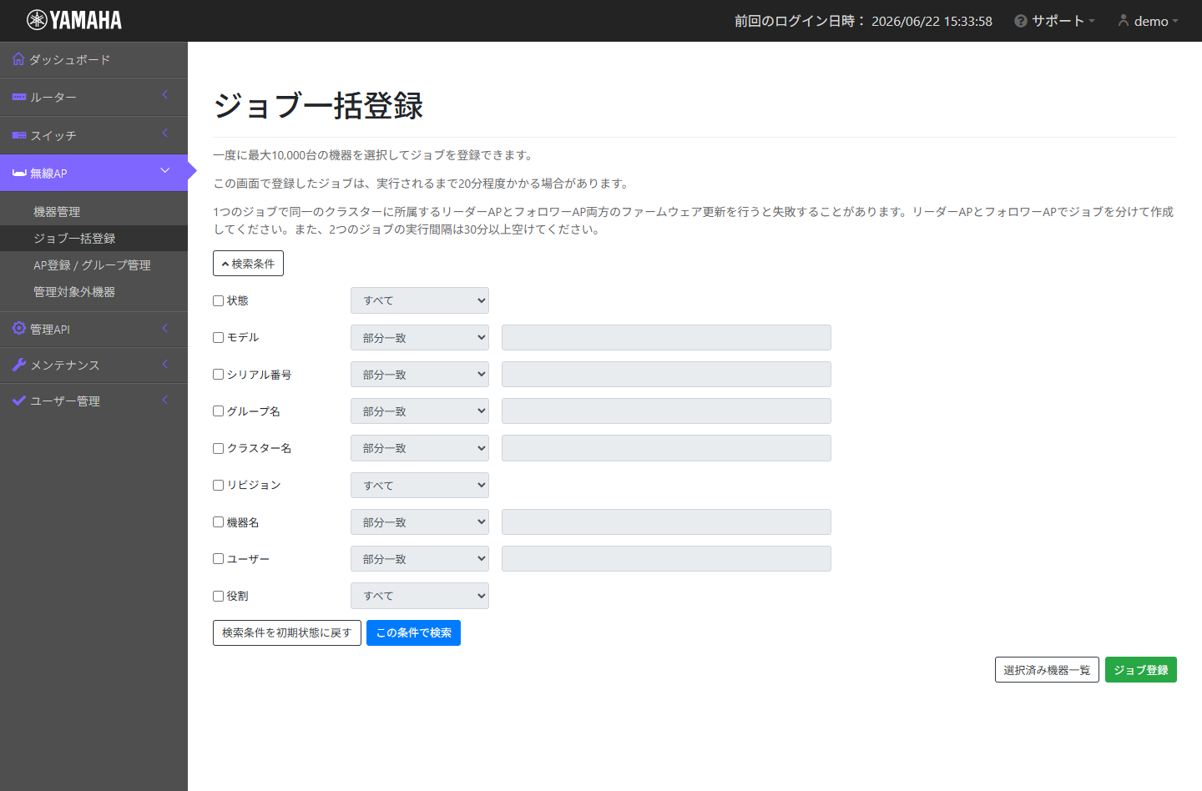Image resolution: width=1202 pixels, height=791 pixels.
Task: Click the シリアル番号 text input field
Action: [x=666, y=375]
